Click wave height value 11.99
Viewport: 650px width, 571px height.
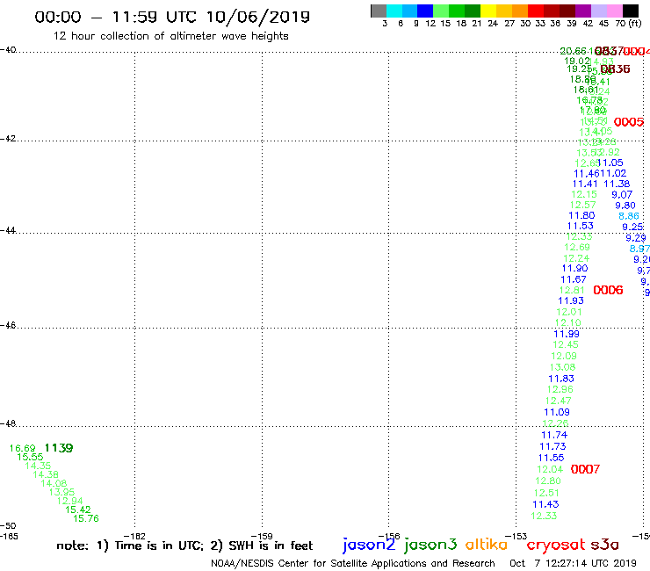click(x=567, y=334)
